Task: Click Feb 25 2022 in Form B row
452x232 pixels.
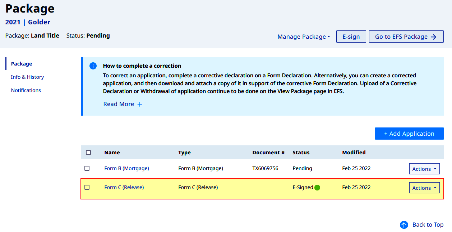Action: point(356,168)
